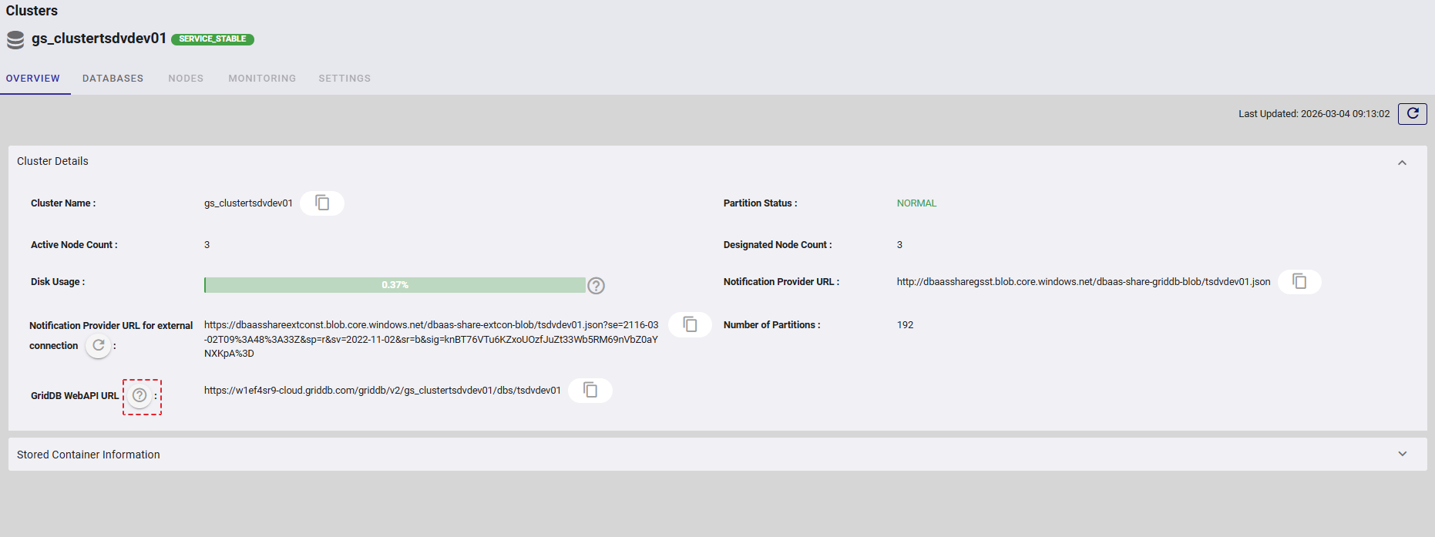Image resolution: width=1435 pixels, height=537 pixels.
Task: Click the Partition Status label
Action: coord(760,203)
